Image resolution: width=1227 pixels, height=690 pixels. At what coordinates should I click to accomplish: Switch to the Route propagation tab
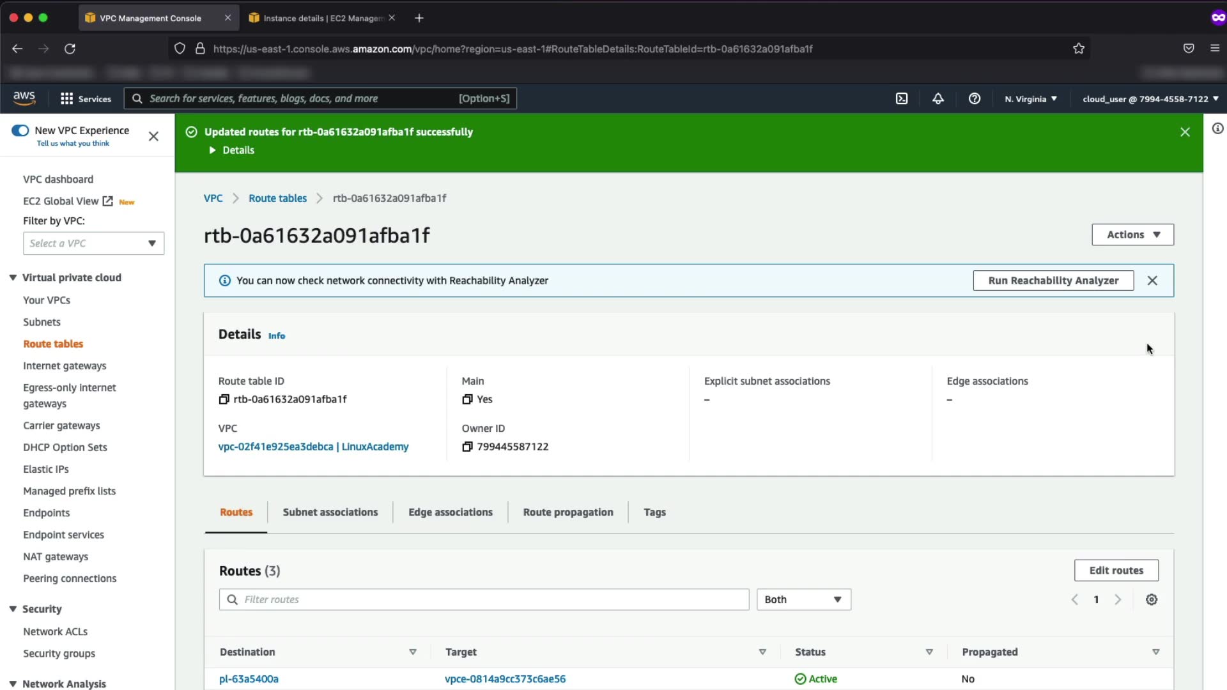tap(567, 512)
